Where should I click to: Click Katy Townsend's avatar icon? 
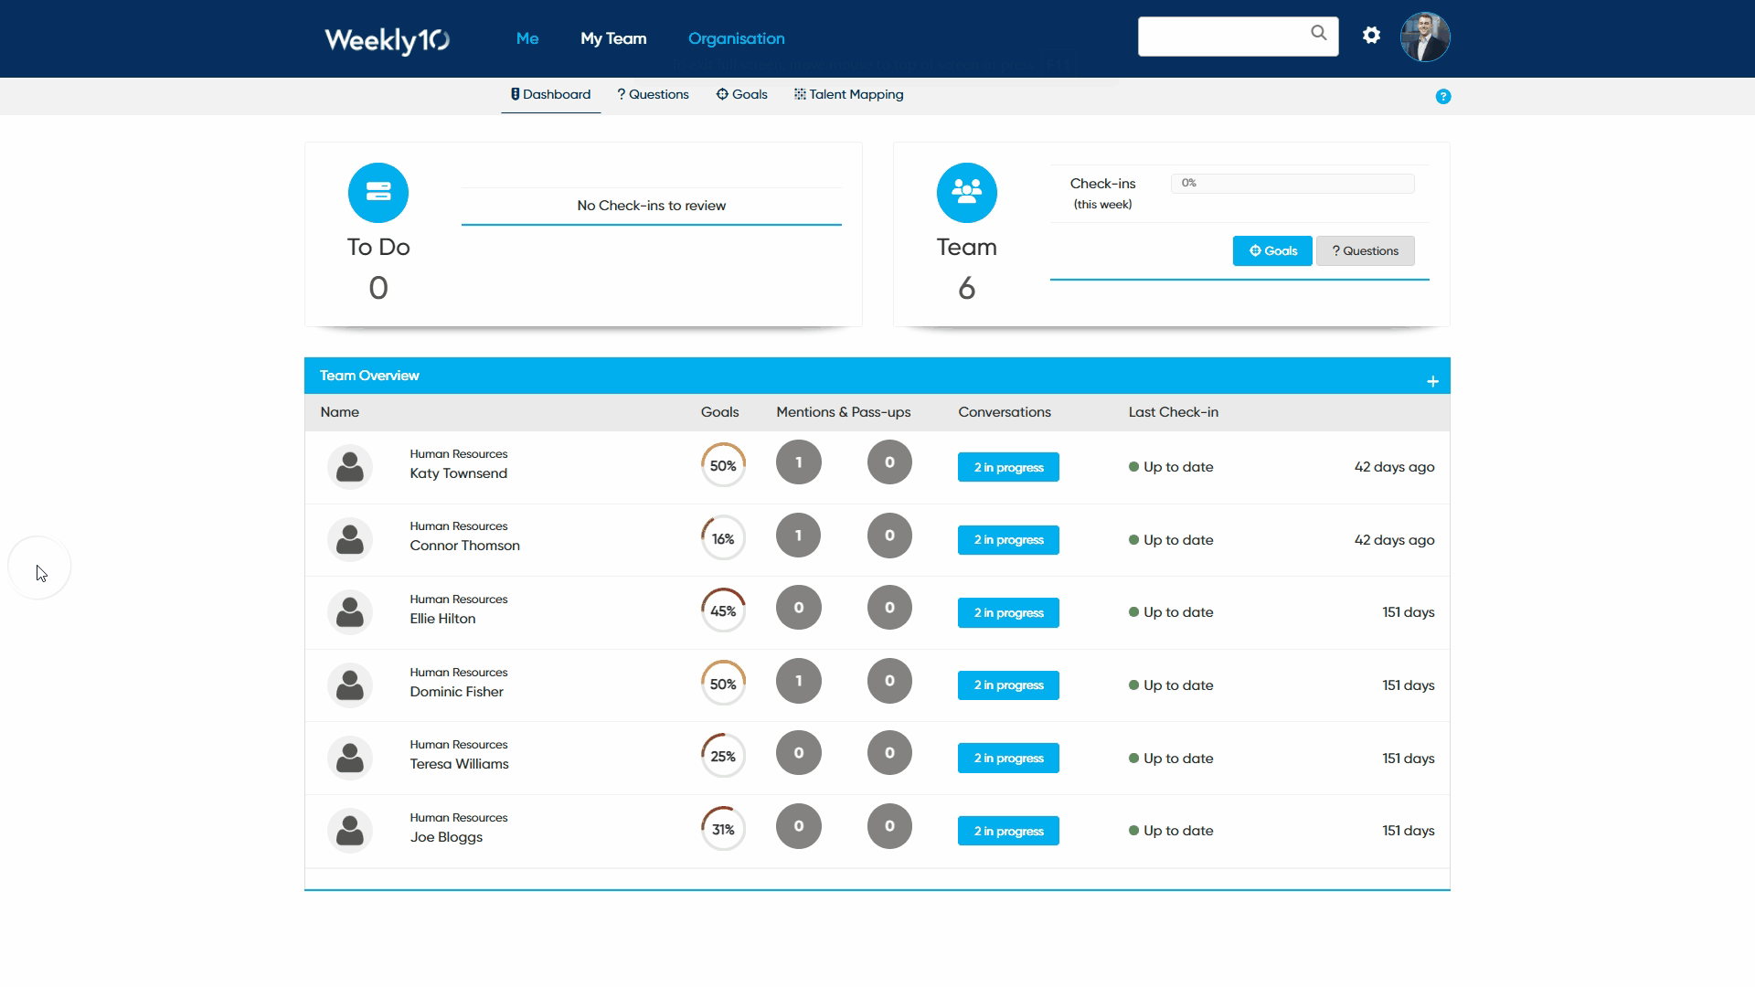coord(350,467)
